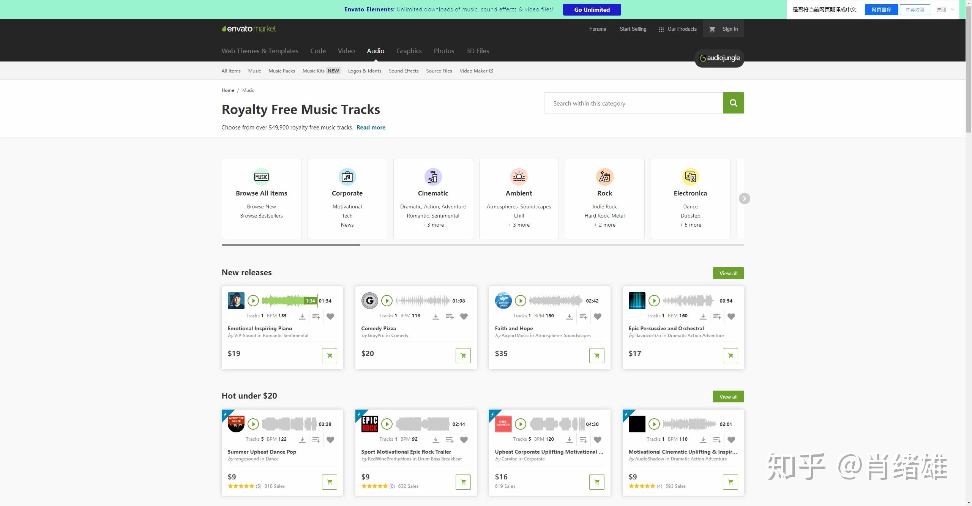Click the Corporate category icon
Viewport: 972px width, 506px height.
347,177
